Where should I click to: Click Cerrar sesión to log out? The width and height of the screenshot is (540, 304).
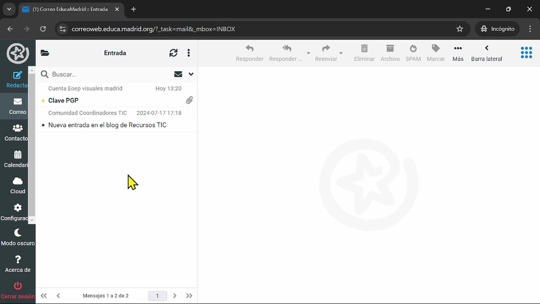17,290
